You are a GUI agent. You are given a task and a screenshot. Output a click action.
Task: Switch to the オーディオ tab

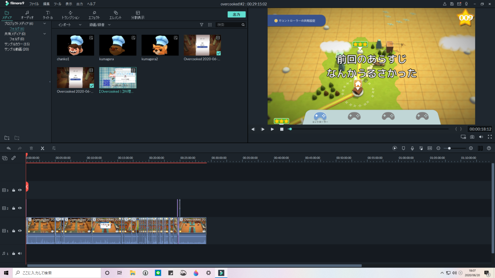point(27,15)
